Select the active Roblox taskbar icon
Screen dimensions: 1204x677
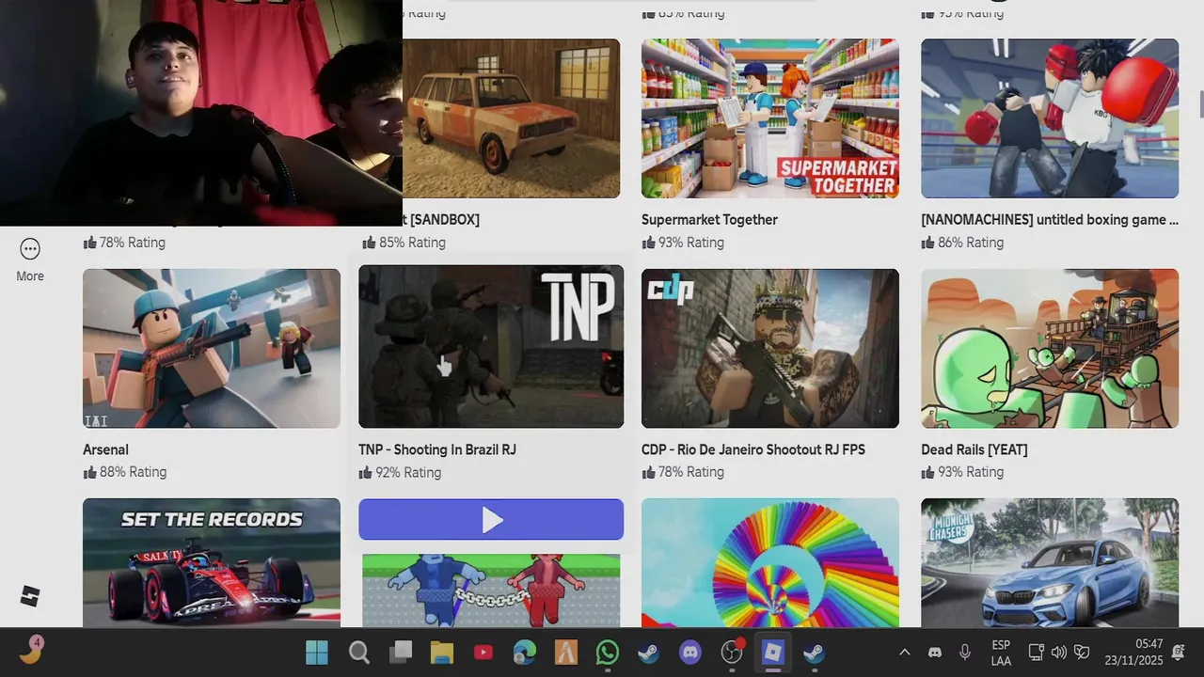coord(773,652)
